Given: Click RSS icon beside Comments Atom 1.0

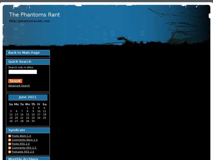Looking at the screenshot, I should tap(10, 140).
